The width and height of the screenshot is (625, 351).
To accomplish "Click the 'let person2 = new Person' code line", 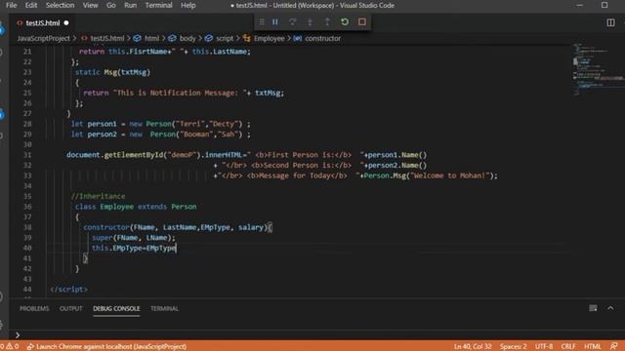I will tap(161, 135).
